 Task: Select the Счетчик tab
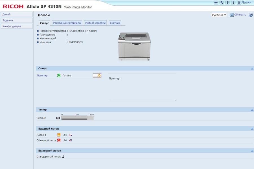pos(115,23)
